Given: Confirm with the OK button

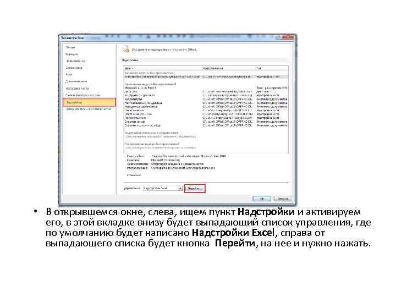Looking at the screenshot, I should (262, 199).
